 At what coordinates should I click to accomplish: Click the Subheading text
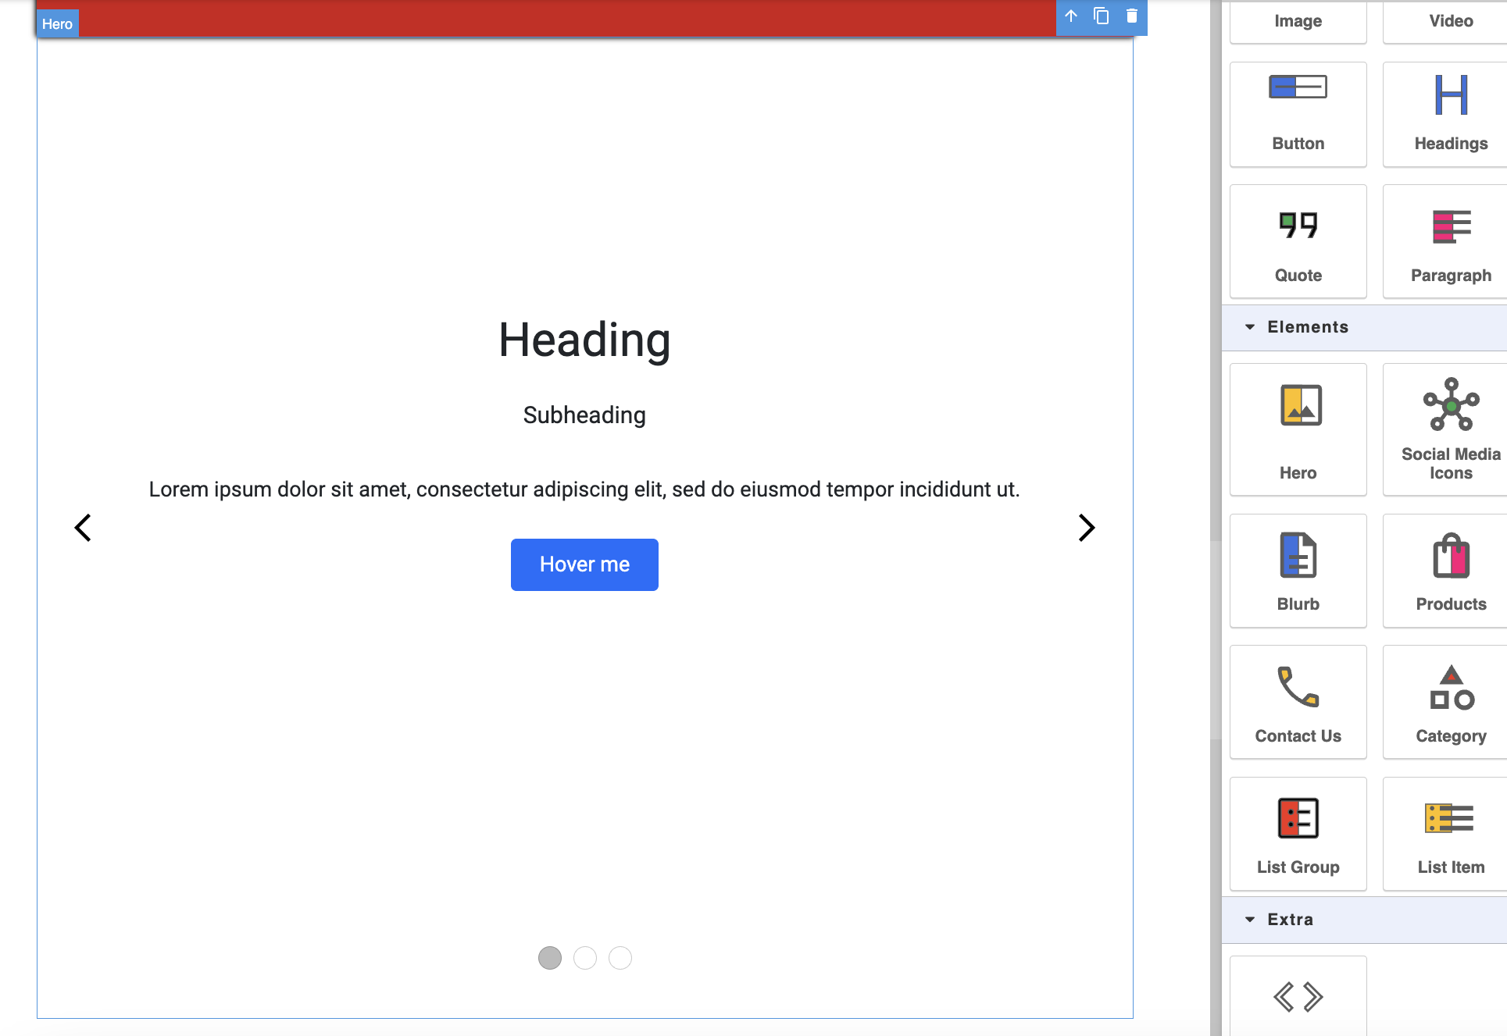coord(584,415)
